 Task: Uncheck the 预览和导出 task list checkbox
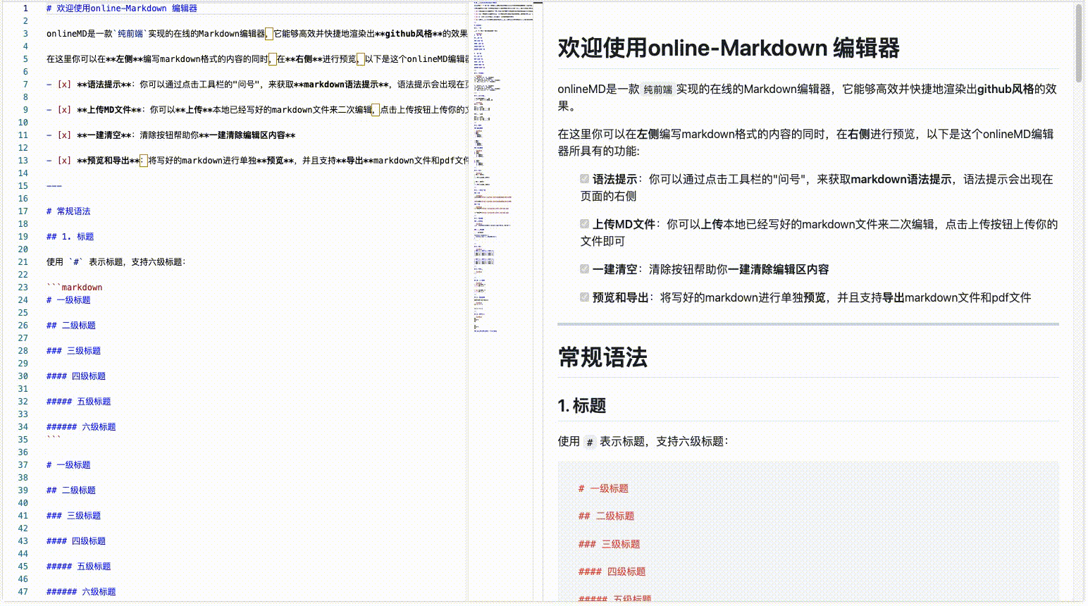(x=583, y=297)
